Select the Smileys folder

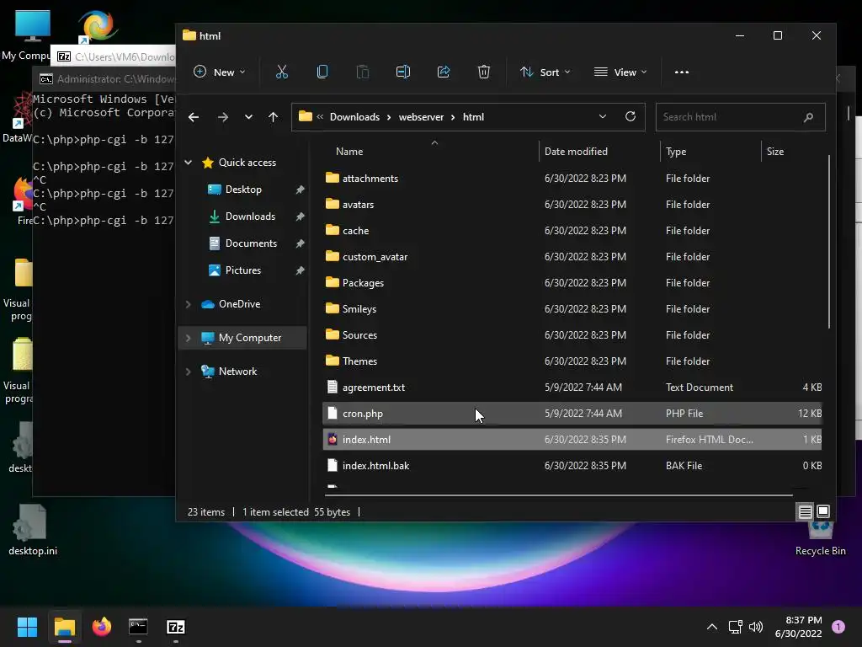click(572, 308)
